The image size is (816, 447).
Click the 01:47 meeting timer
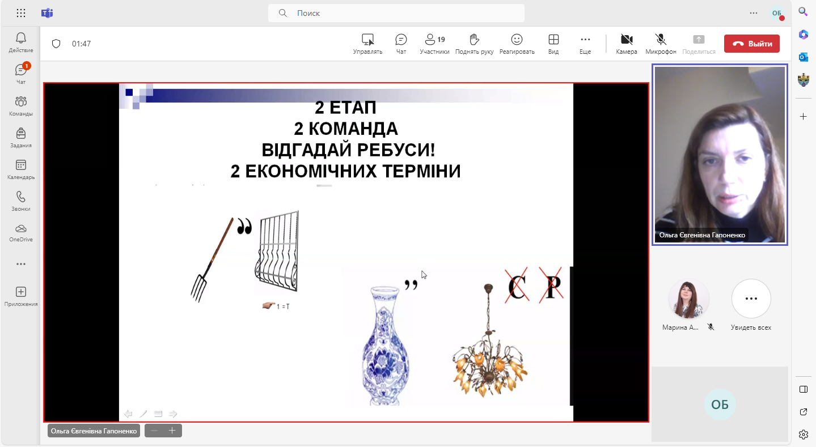tap(81, 44)
